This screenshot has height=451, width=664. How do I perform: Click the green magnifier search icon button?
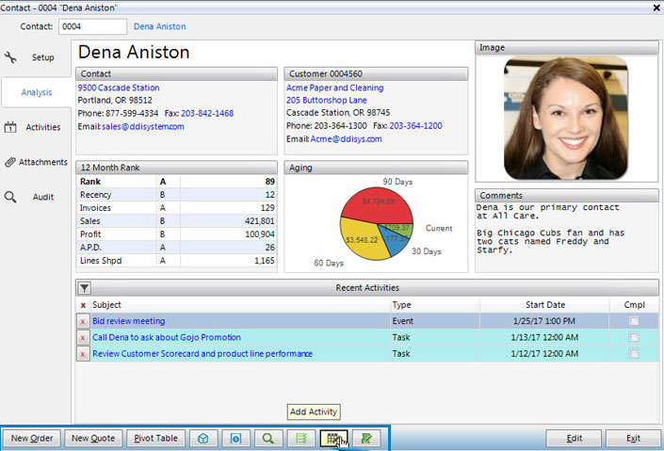[x=268, y=439]
